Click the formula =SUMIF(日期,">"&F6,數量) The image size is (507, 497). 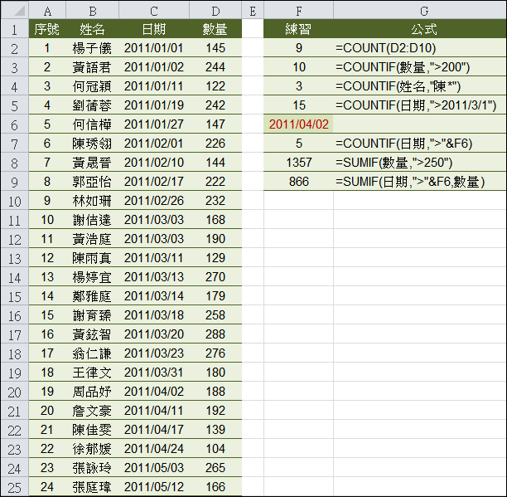click(x=420, y=182)
